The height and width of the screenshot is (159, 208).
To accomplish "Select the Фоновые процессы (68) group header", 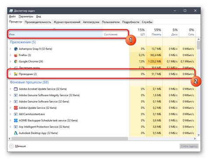I will tap(29, 82).
